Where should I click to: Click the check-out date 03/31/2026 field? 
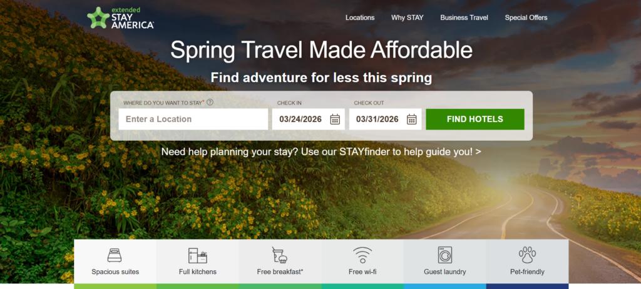click(385, 119)
